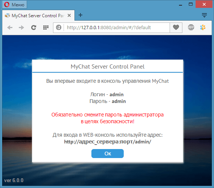Click the site info globe badge

tap(59, 27)
